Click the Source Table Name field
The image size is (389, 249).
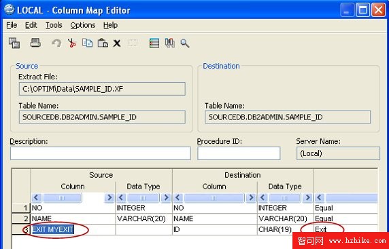pos(102,117)
